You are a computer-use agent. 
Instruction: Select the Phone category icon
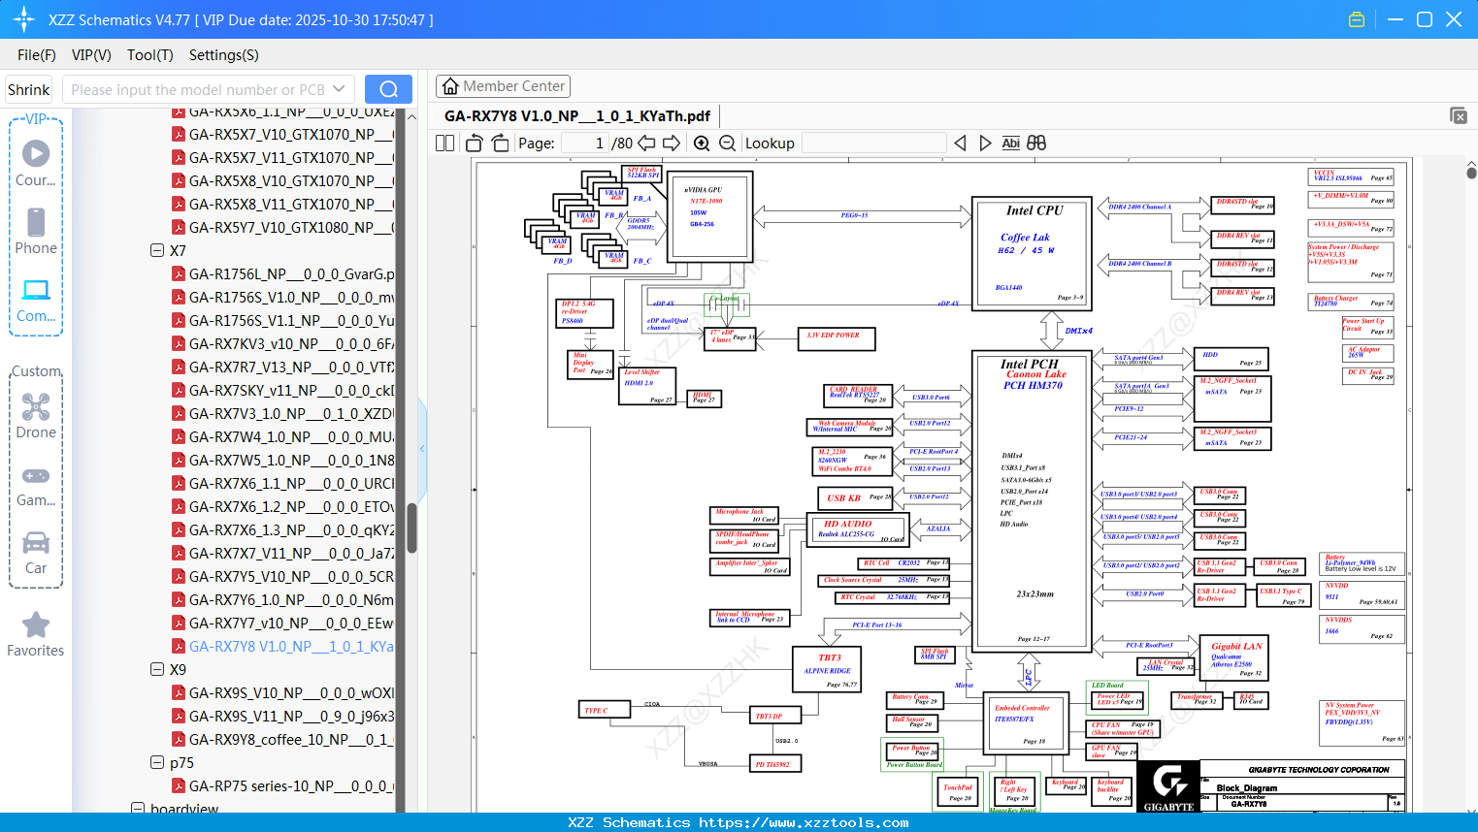(x=36, y=231)
